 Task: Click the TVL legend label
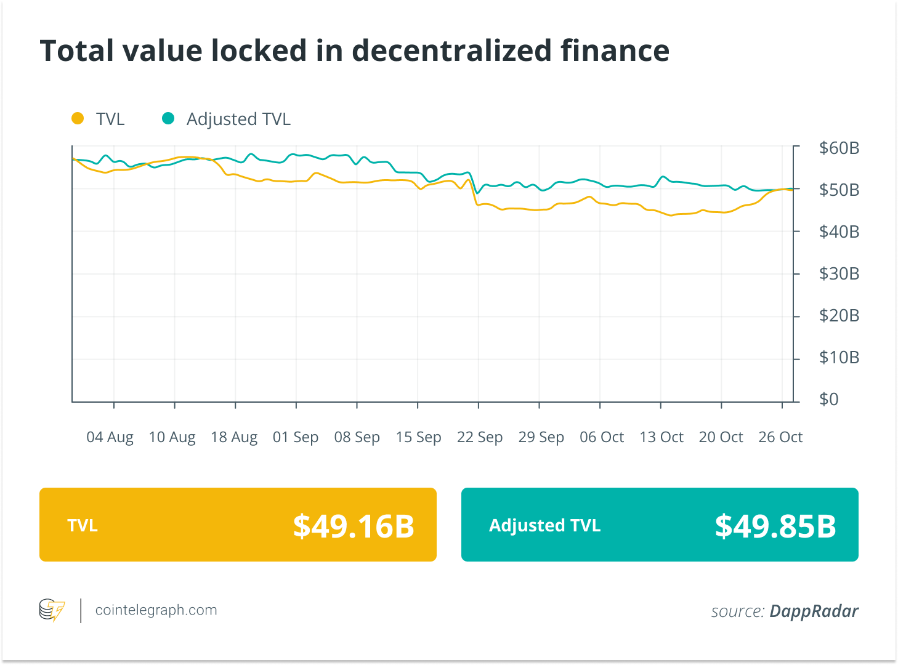[x=110, y=119]
